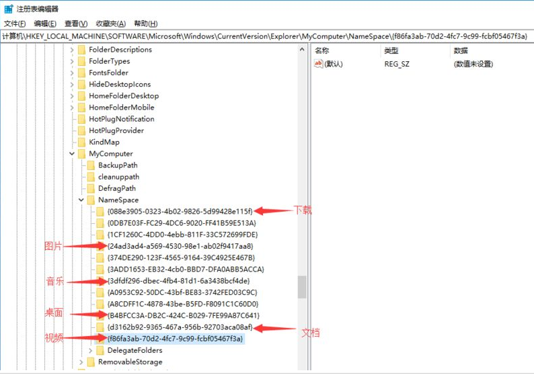Collapse the MyComputer tree node
The width and height of the screenshot is (534, 375).
72,154
